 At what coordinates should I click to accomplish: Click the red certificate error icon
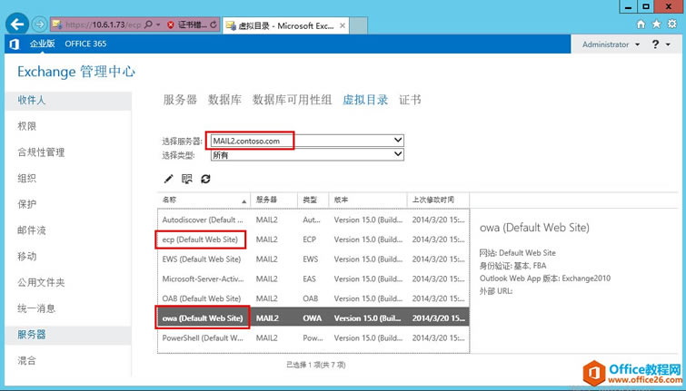pyautogui.click(x=171, y=24)
